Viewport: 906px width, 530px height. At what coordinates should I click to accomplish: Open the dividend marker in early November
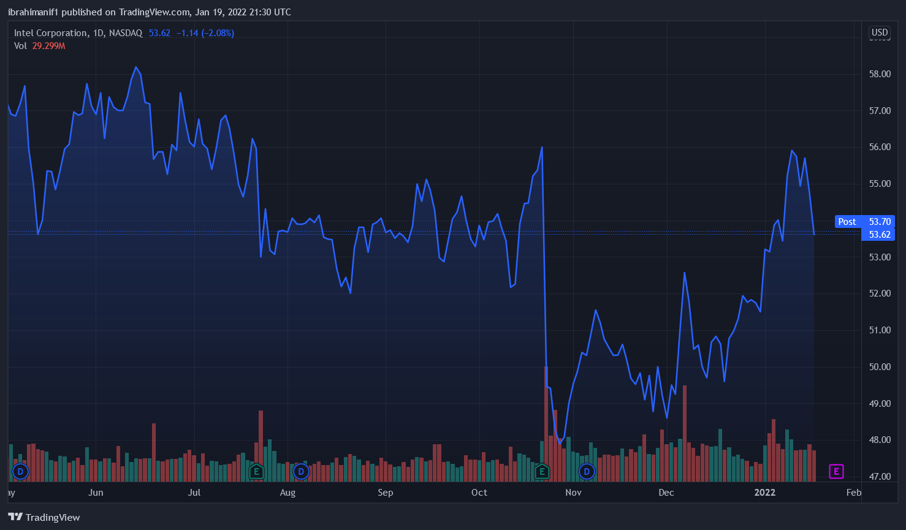(587, 471)
